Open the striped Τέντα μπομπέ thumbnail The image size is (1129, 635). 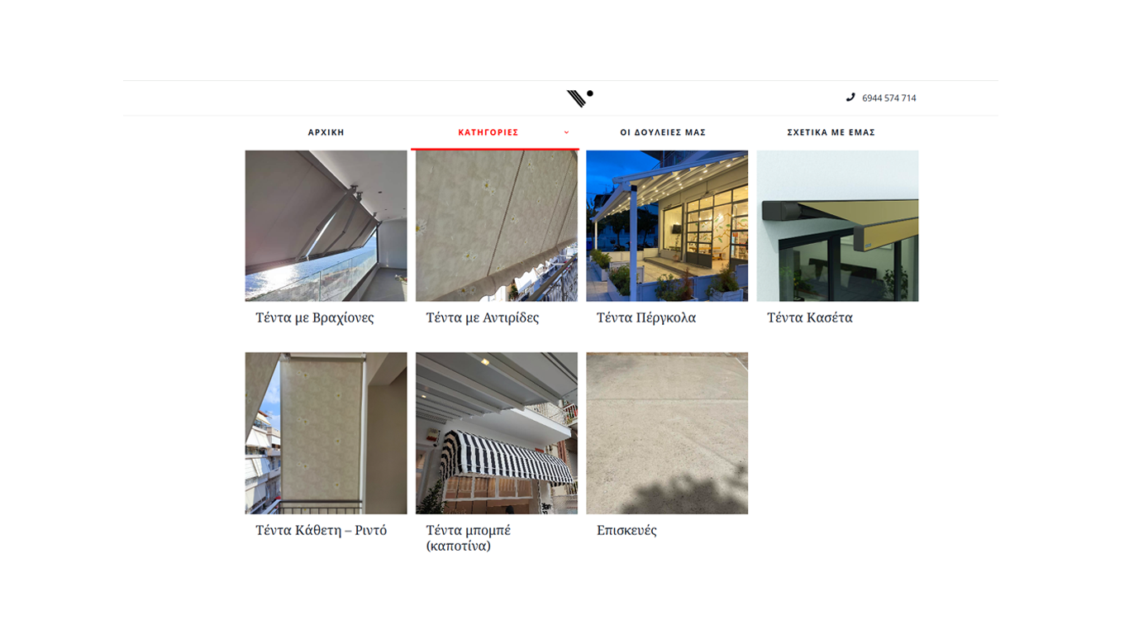[x=497, y=433]
